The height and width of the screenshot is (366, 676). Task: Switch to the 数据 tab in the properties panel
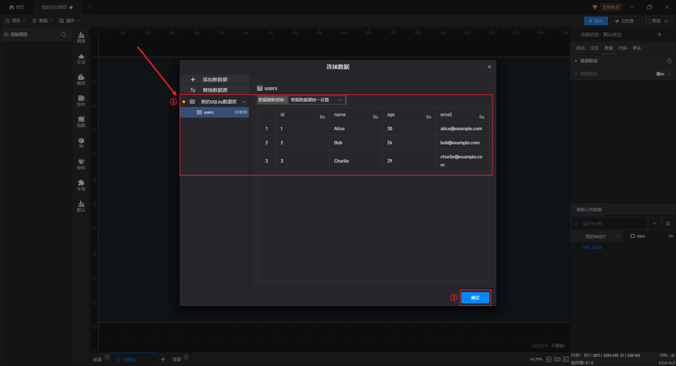(x=608, y=48)
